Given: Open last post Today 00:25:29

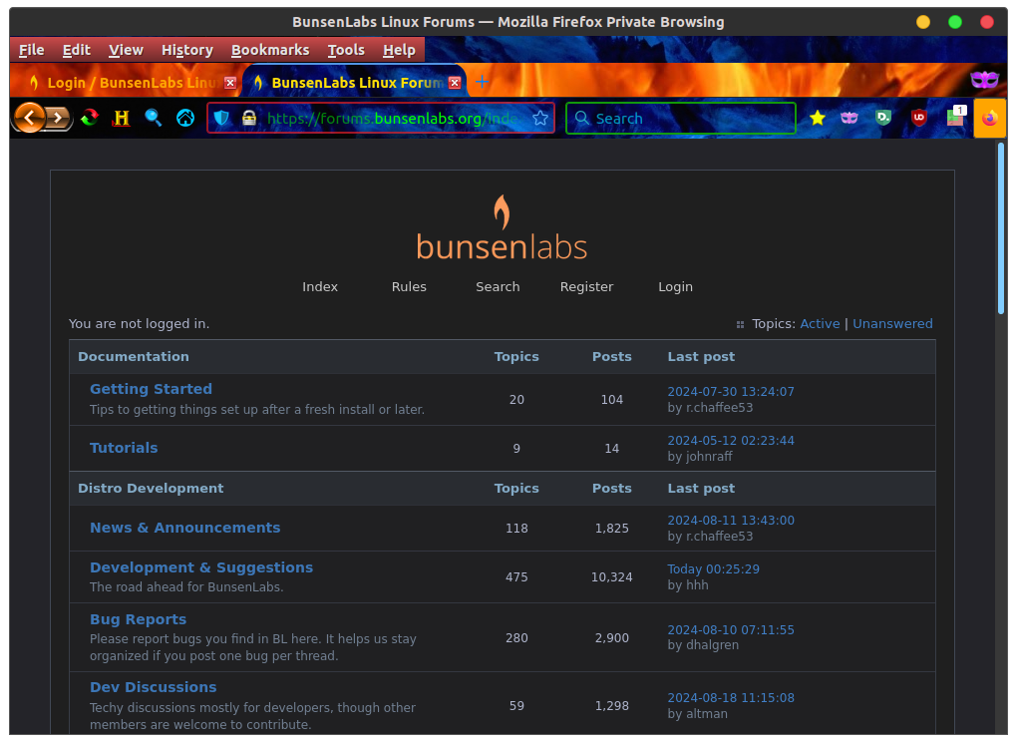Looking at the screenshot, I should [714, 568].
